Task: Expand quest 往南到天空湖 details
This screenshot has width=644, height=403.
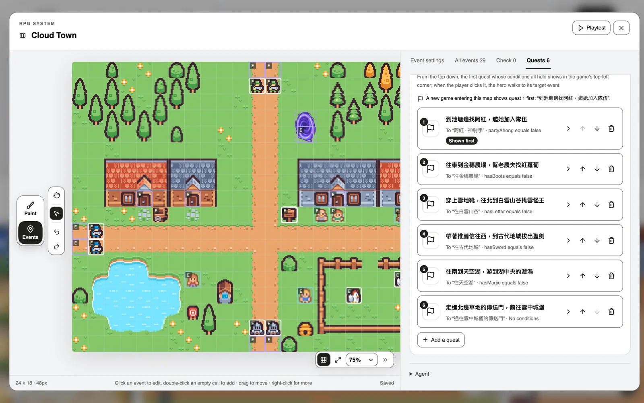Action: 568,276
